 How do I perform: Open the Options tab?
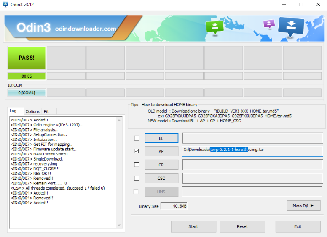pos(32,111)
